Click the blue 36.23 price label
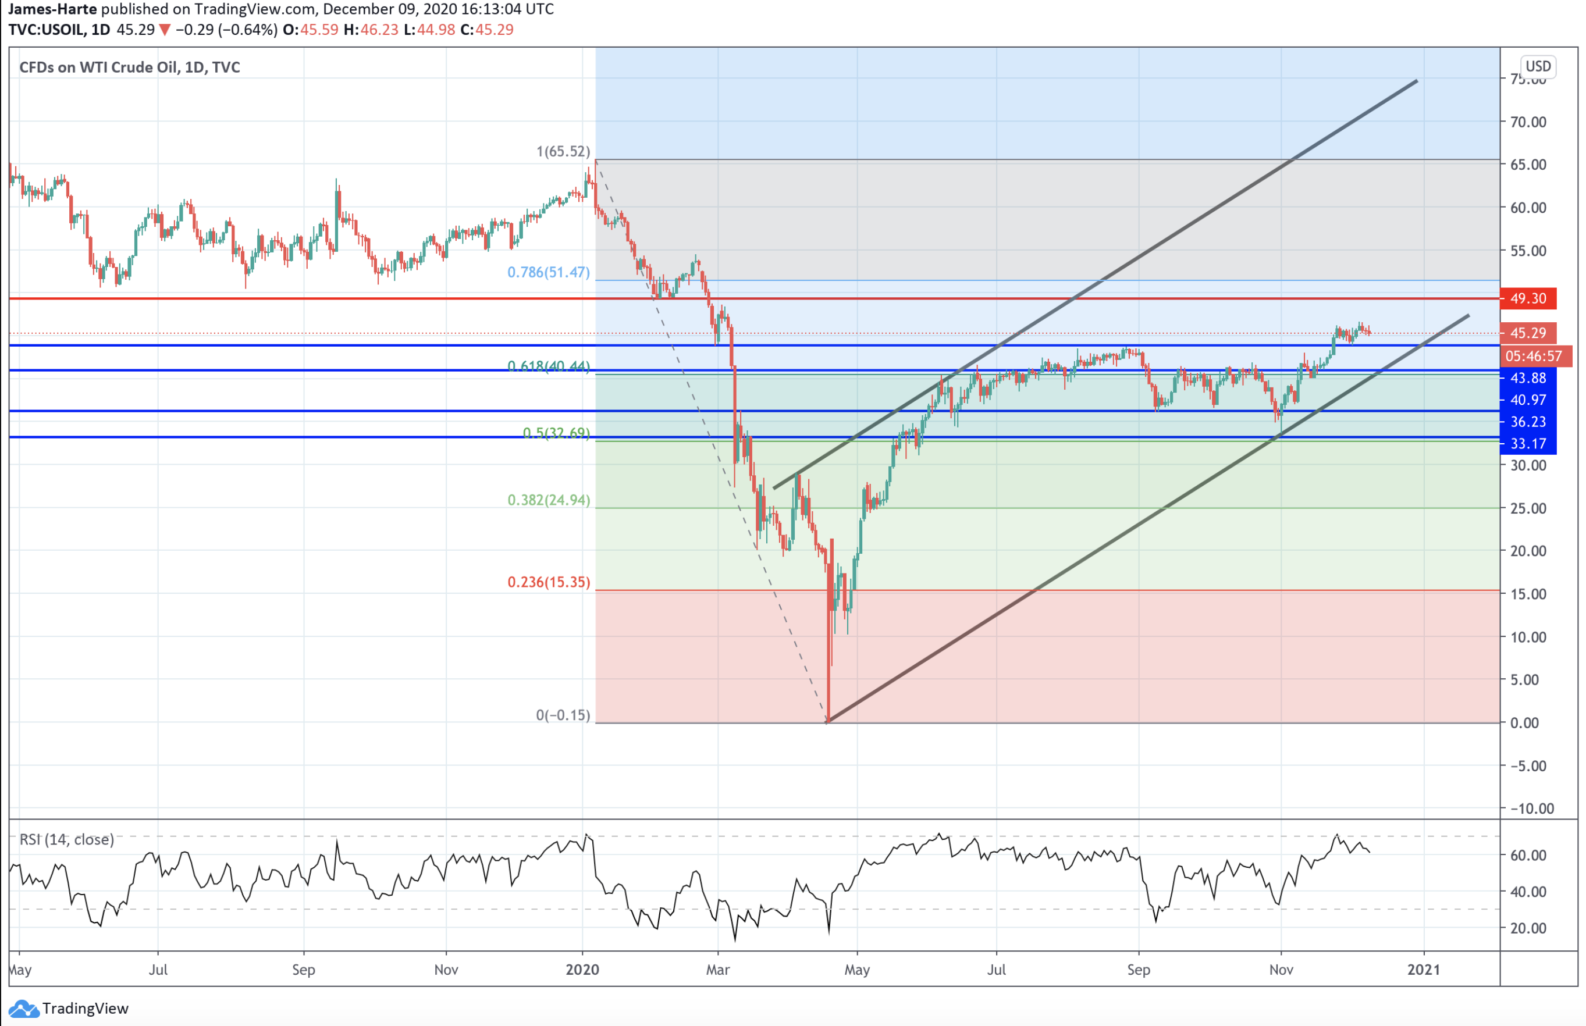Screen dimensions: 1586x1026 coord(1527,422)
